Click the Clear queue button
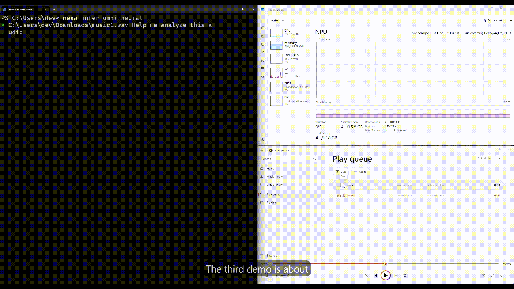The image size is (514, 289). (x=341, y=172)
